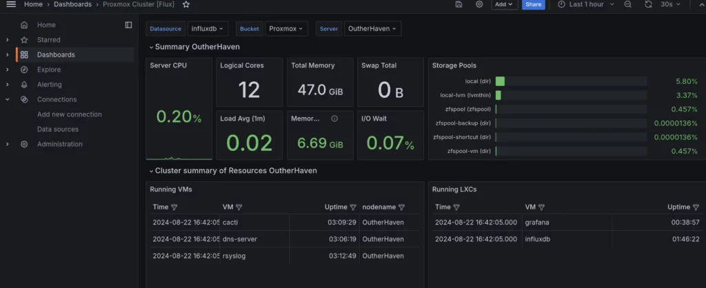The width and height of the screenshot is (706, 288).
Task: Filter Running VMs by Uptime column
Action: tap(353, 207)
